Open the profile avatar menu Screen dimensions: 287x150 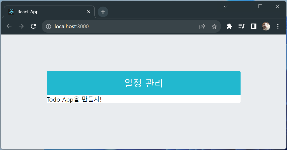pos(266,26)
